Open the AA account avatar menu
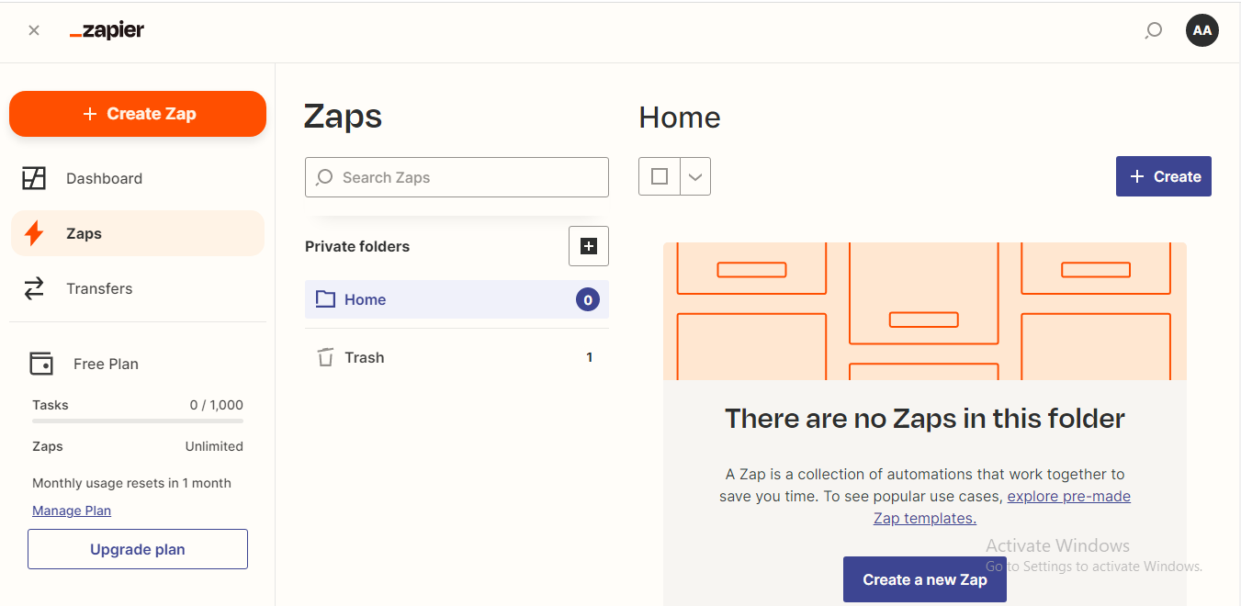 click(1202, 30)
